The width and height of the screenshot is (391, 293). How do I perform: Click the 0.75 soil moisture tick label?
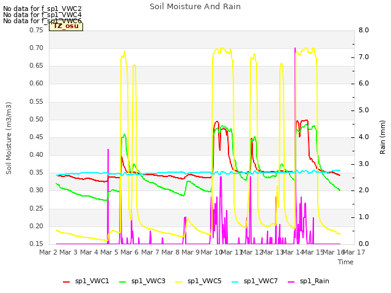[x=36, y=30]
